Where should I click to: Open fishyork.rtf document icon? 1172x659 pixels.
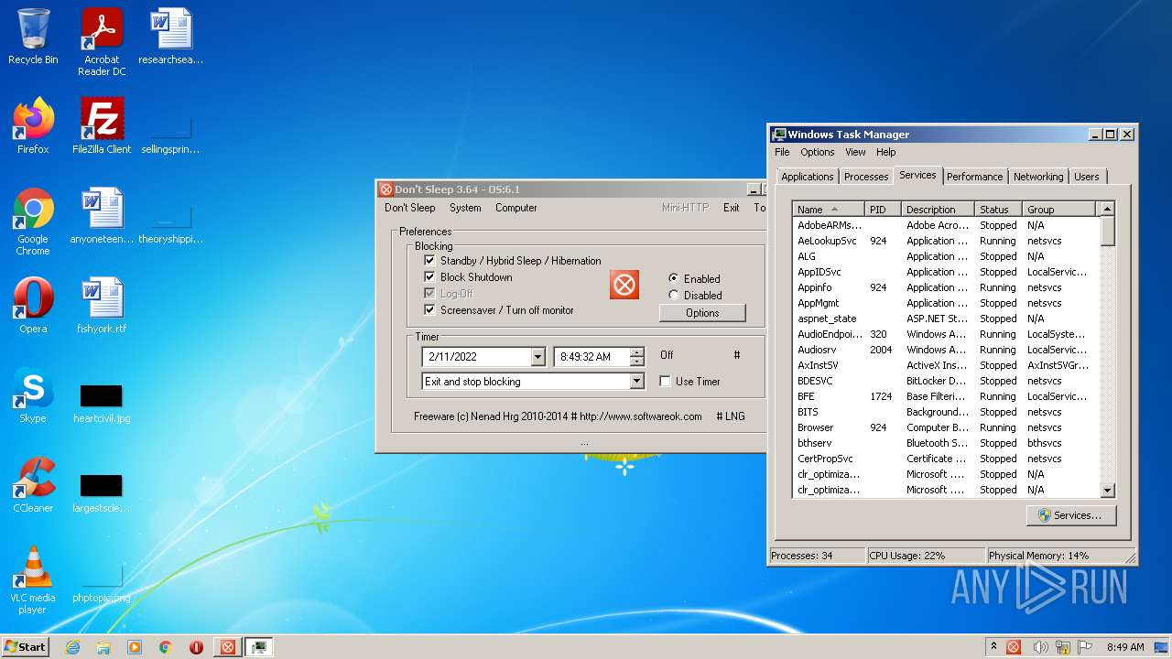pos(102,305)
